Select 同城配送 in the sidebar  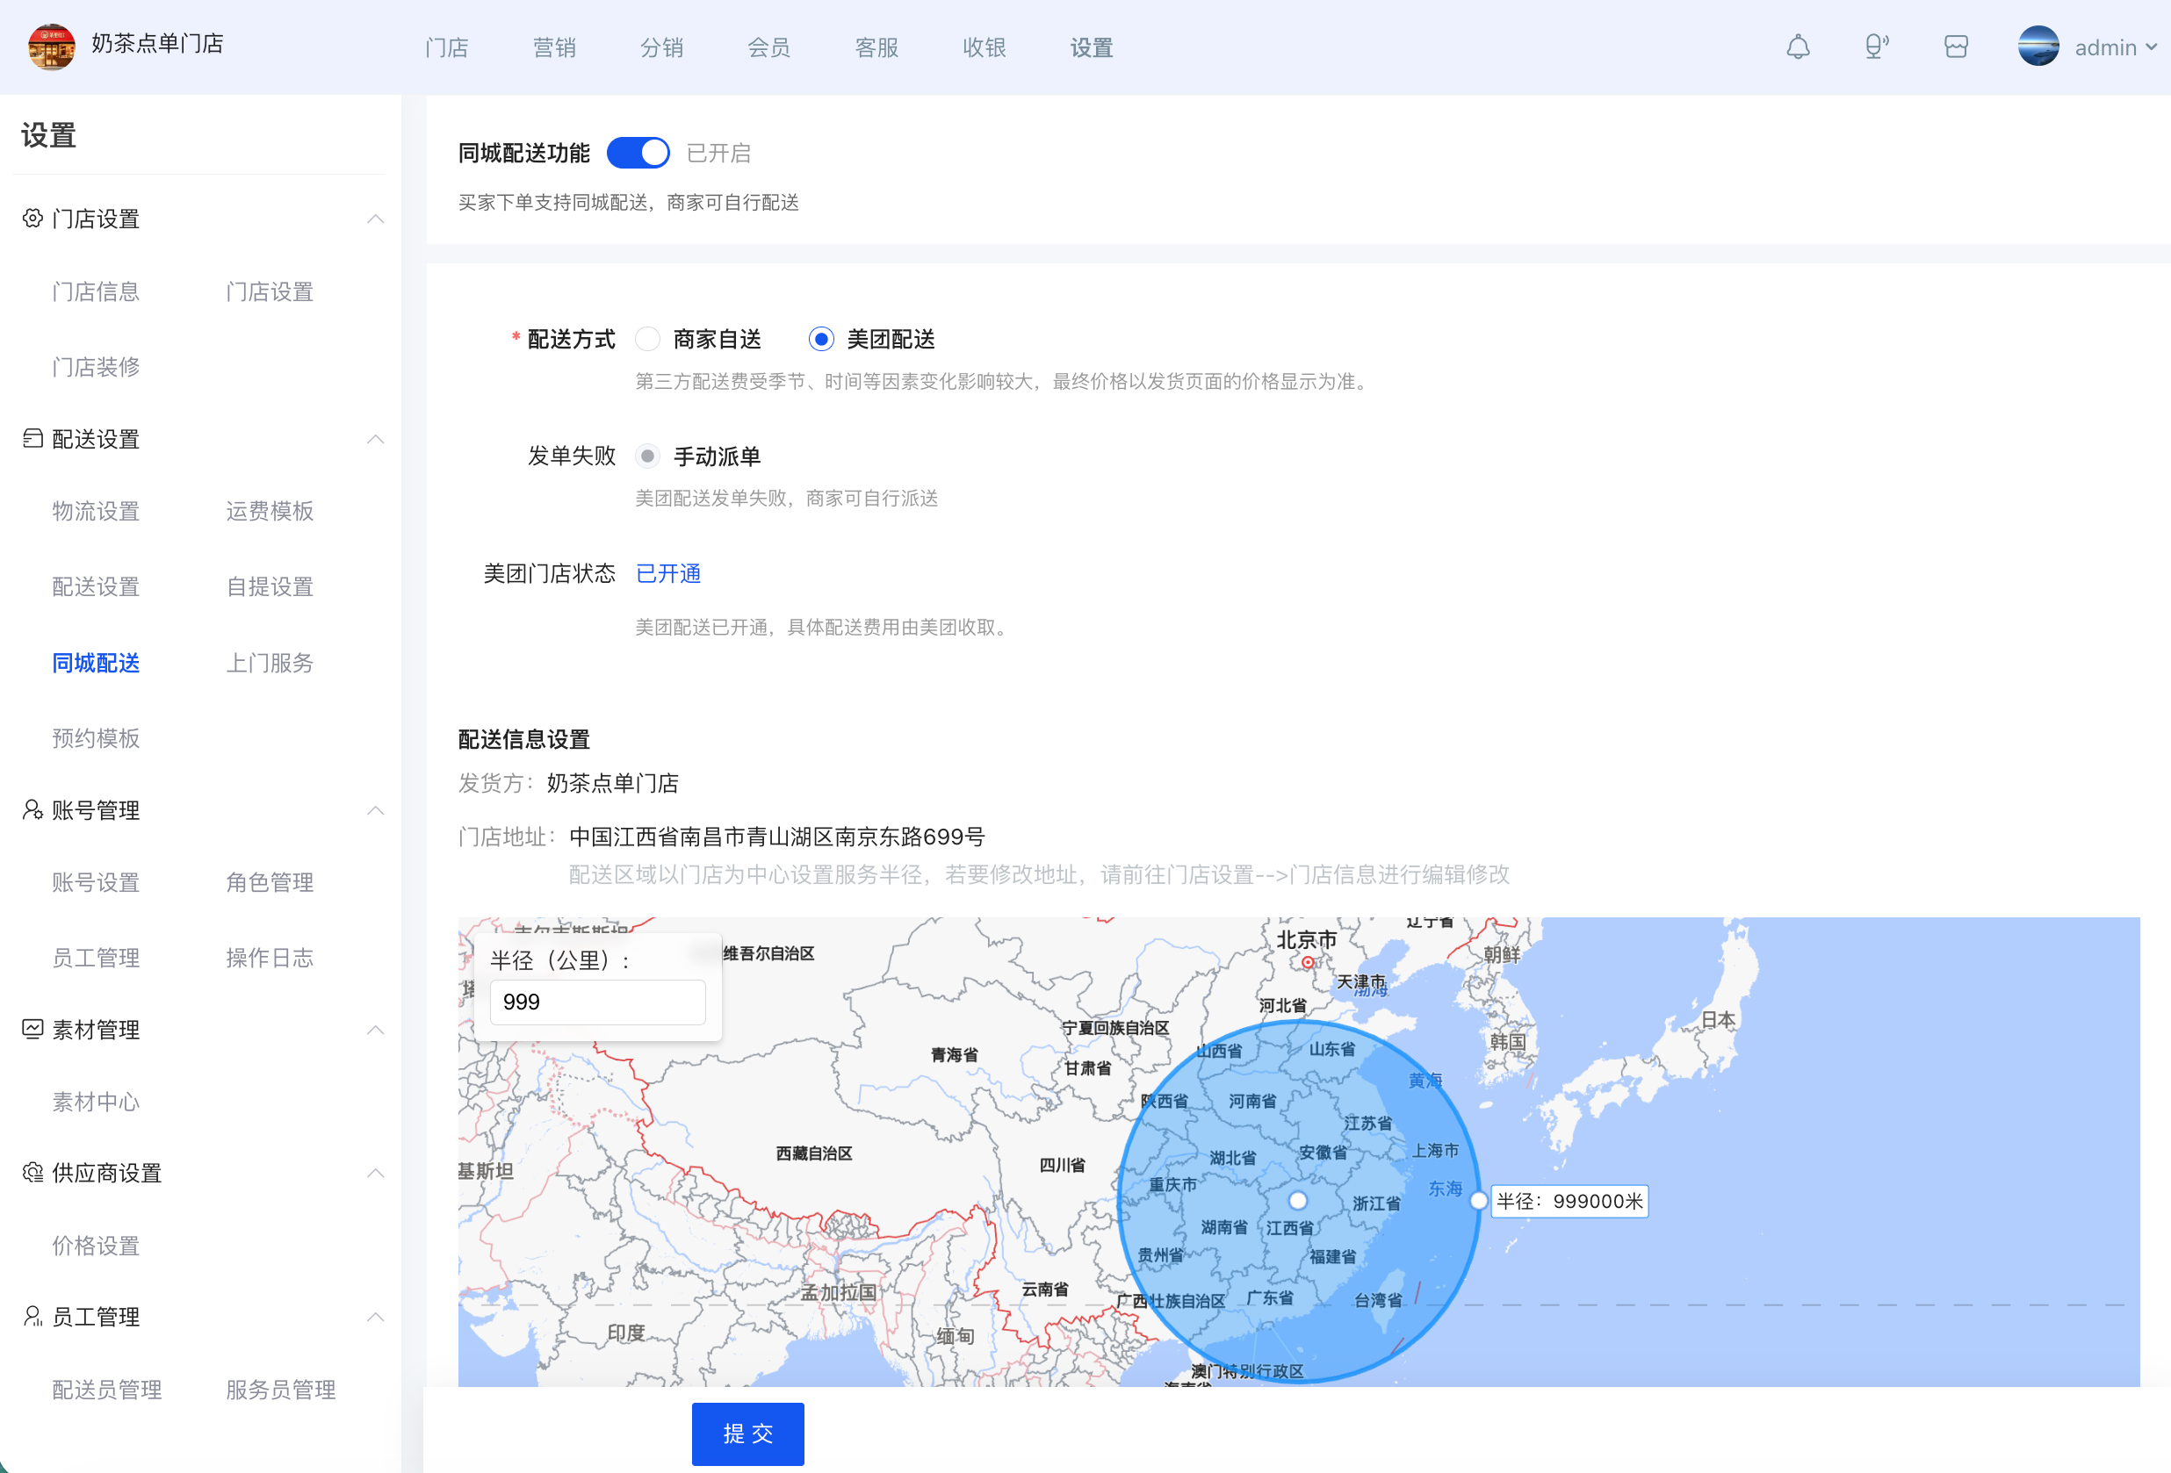click(95, 663)
